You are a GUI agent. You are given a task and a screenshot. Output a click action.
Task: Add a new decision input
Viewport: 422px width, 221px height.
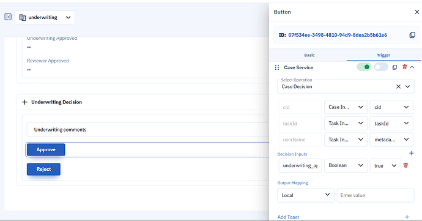coord(411,153)
